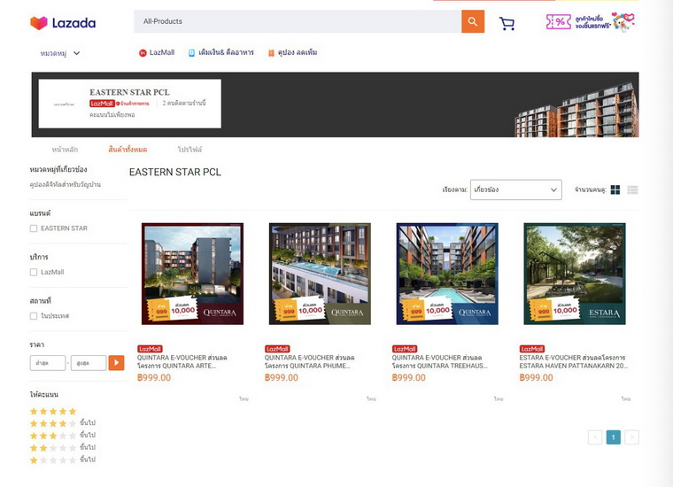Go to next page arrow
Viewport: 673px width, 487px height.
coord(631,437)
